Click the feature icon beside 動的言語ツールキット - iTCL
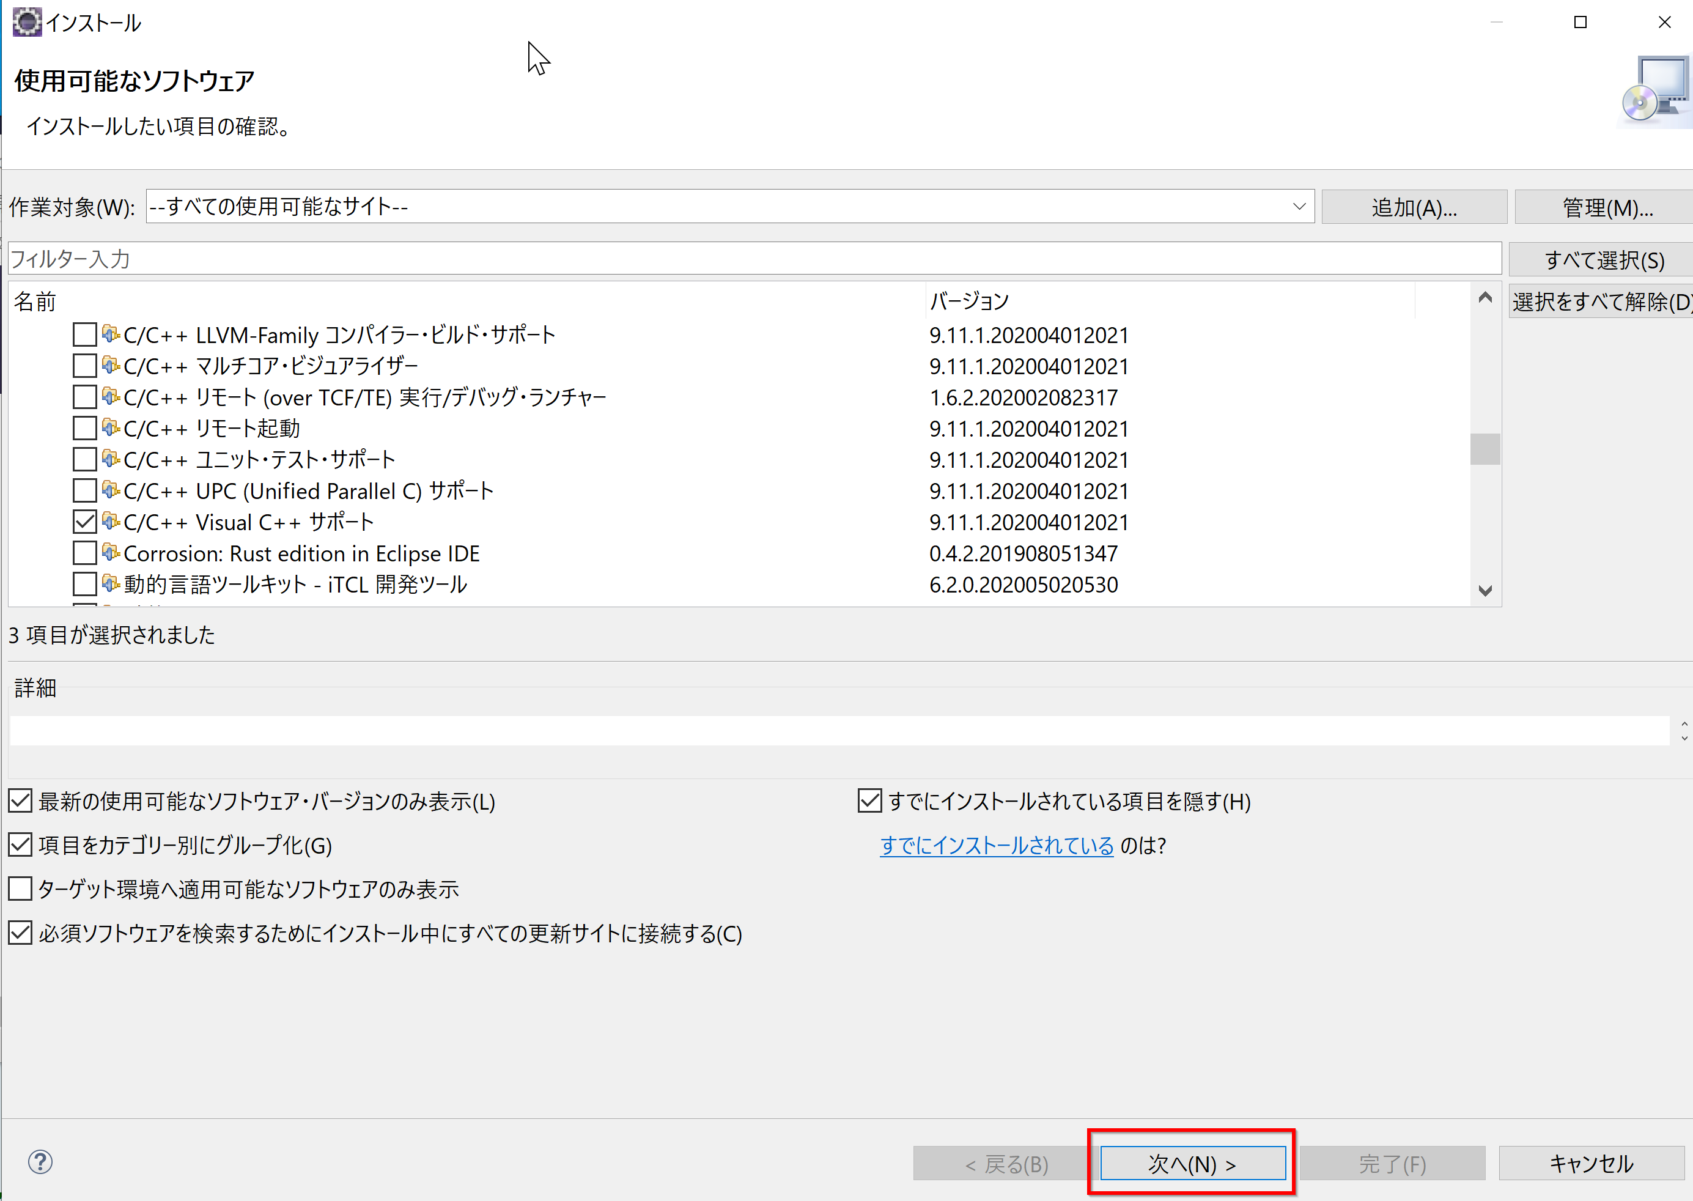1693x1201 pixels. 111,583
